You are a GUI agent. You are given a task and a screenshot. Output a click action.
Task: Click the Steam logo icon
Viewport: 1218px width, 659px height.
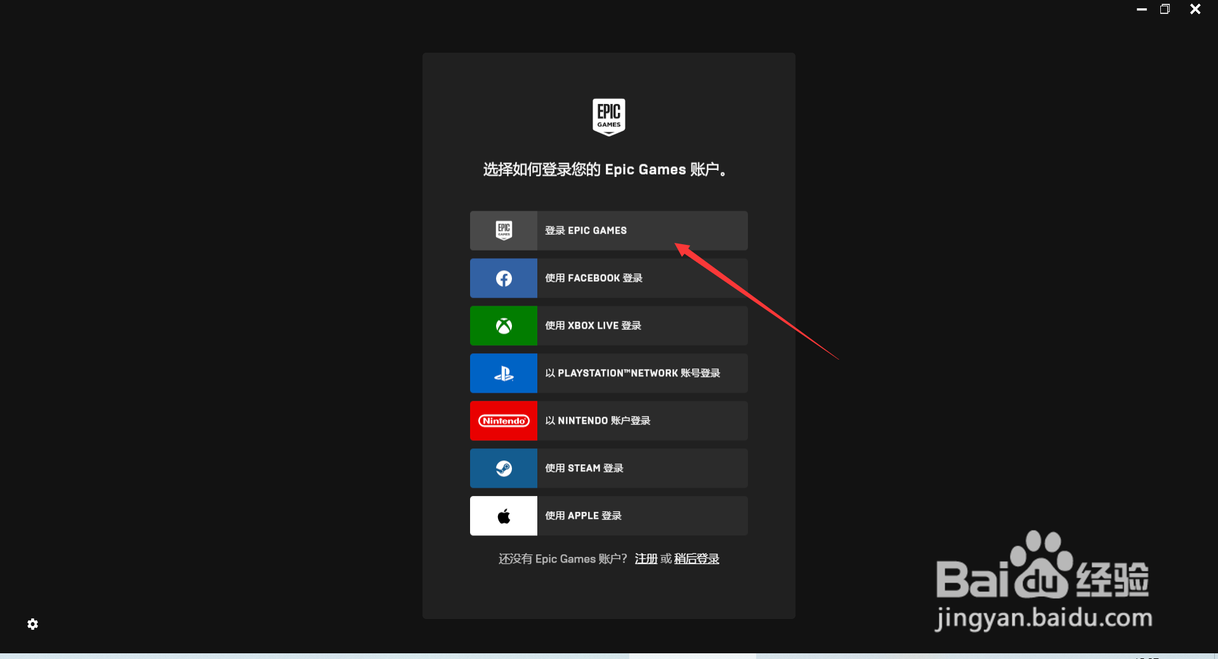tap(504, 469)
